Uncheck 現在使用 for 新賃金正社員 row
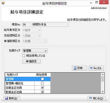This screenshot has width=110, height=103. pos(42,92)
